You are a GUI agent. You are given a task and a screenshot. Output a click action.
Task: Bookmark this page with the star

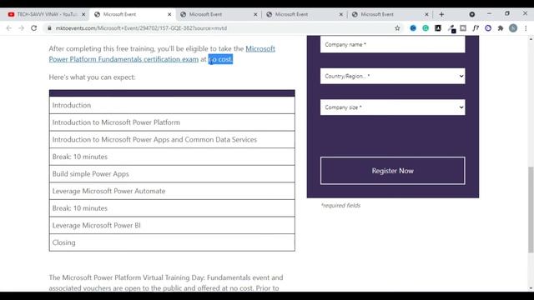(397, 28)
